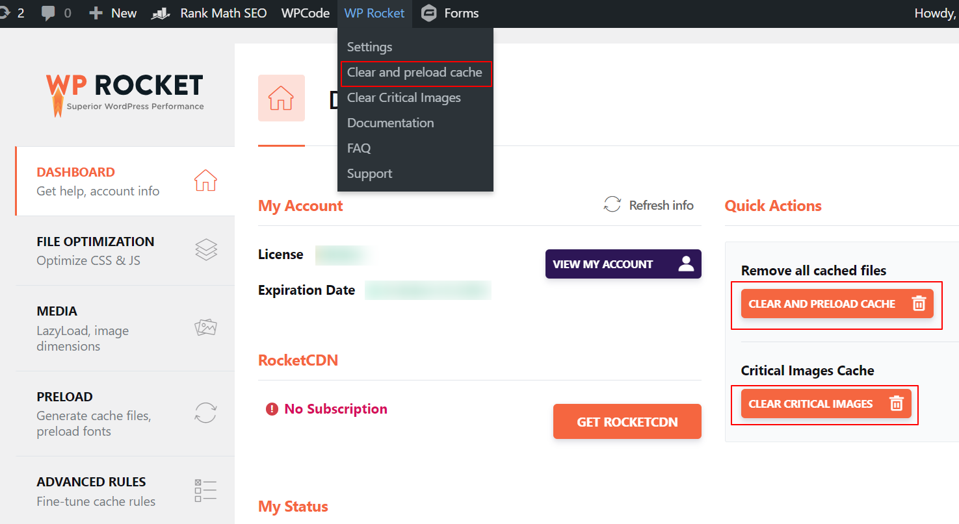Click the No Subscription status text
Screen dimensions: 959x524
pyautogui.click(x=335, y=409)
